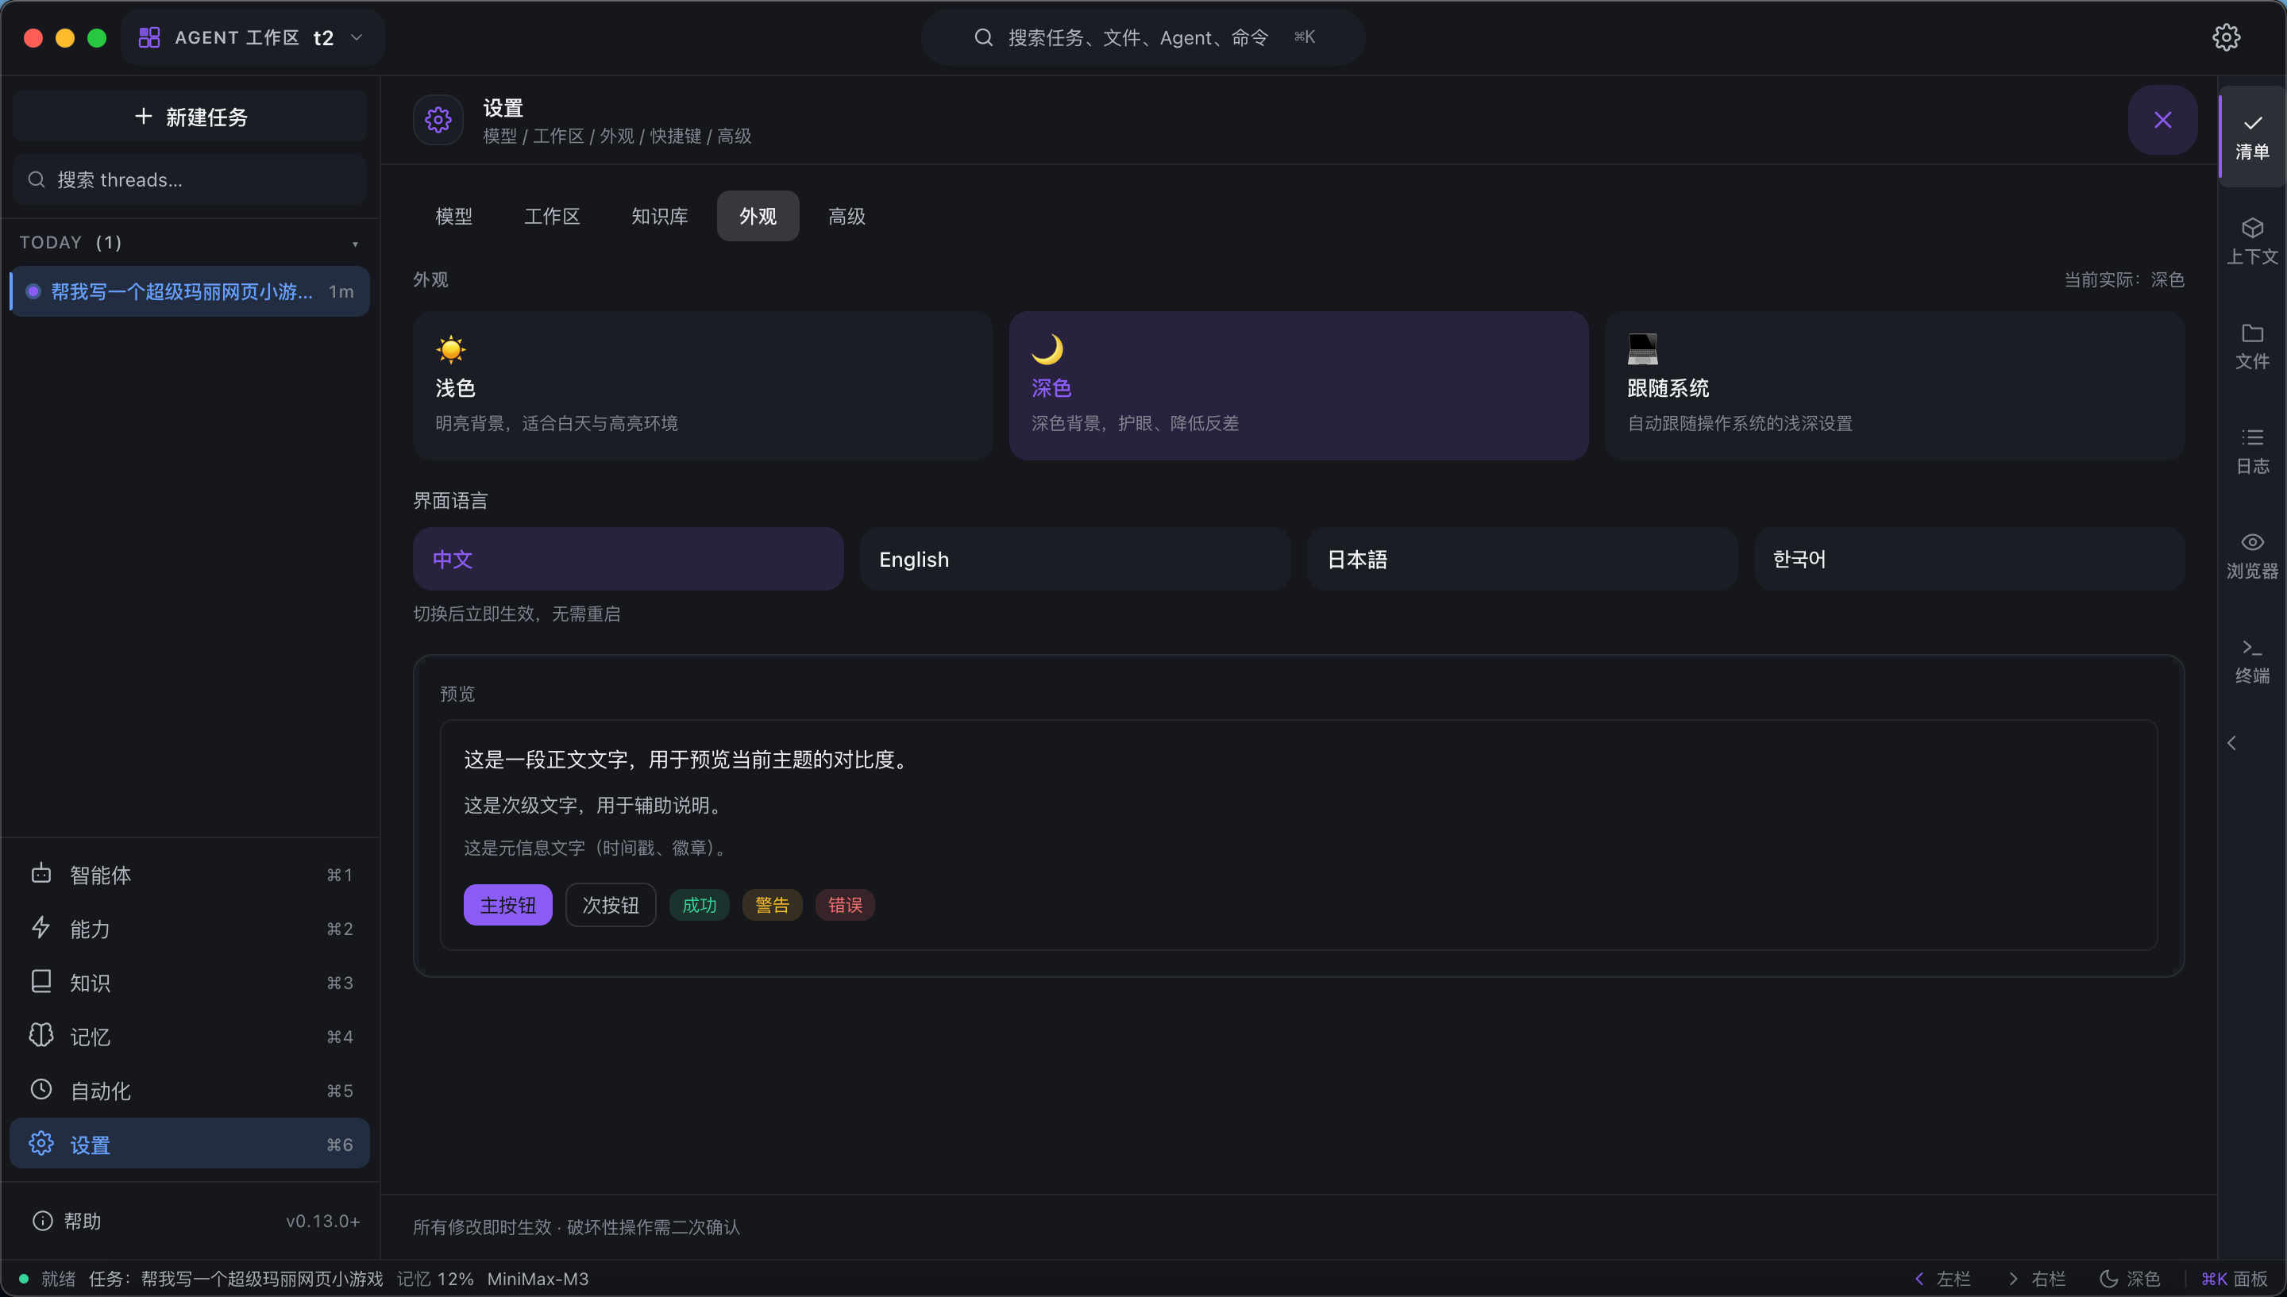Choose 한국어 as interface language

point(1969,559)
